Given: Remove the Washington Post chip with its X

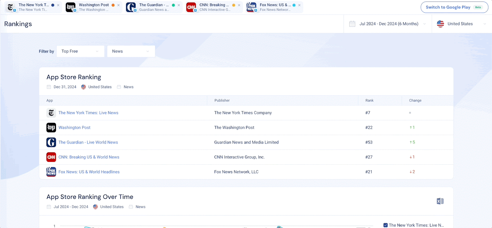Looking at the screenshot, I should click(118, 5).
